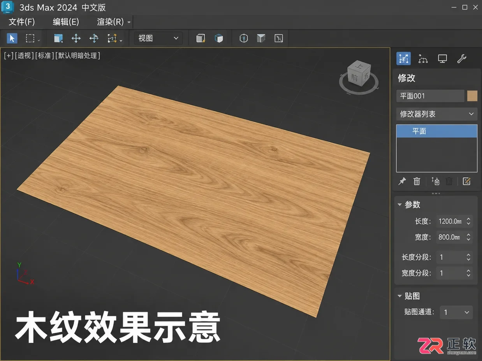Click the 长度 value field 1200.0mm
Image resolution: width=482 pixels, height=361 pixels.
tap(450, 221)
